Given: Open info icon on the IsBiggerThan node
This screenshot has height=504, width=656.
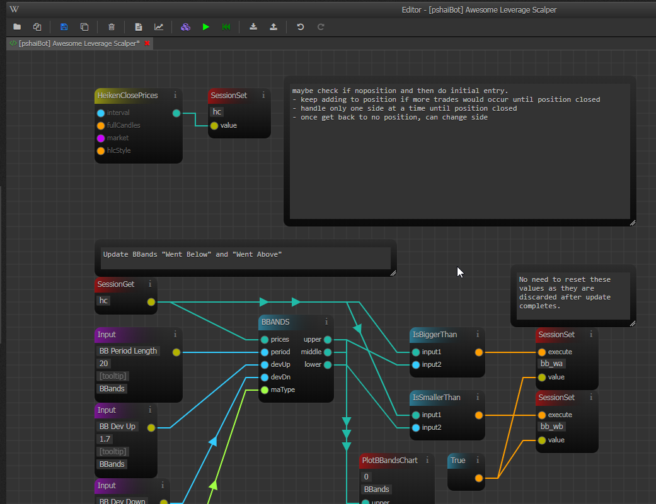Looking at the screenshot, I should 478,334.
